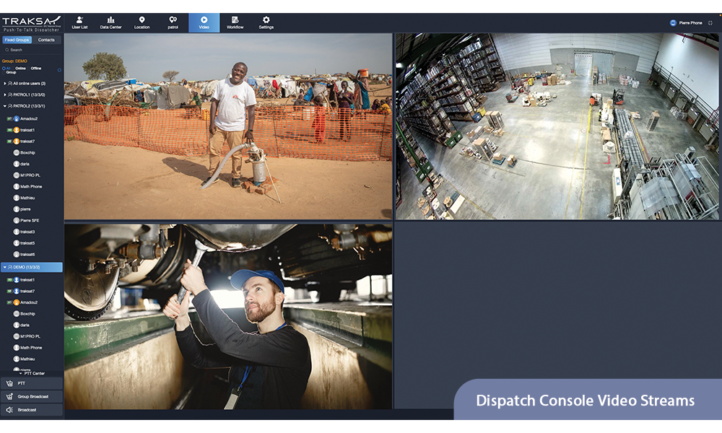Select the Video tab
722x433 pixels.
(204, 22)
